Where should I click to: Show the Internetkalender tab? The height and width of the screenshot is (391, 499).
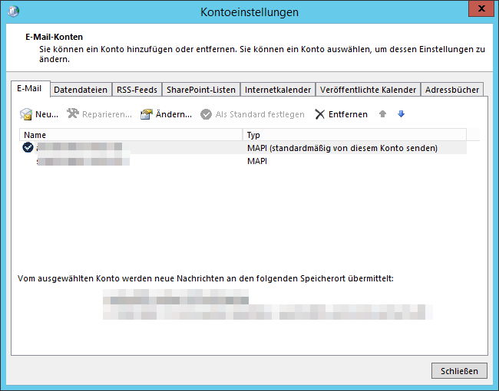(x=277, y=90)
